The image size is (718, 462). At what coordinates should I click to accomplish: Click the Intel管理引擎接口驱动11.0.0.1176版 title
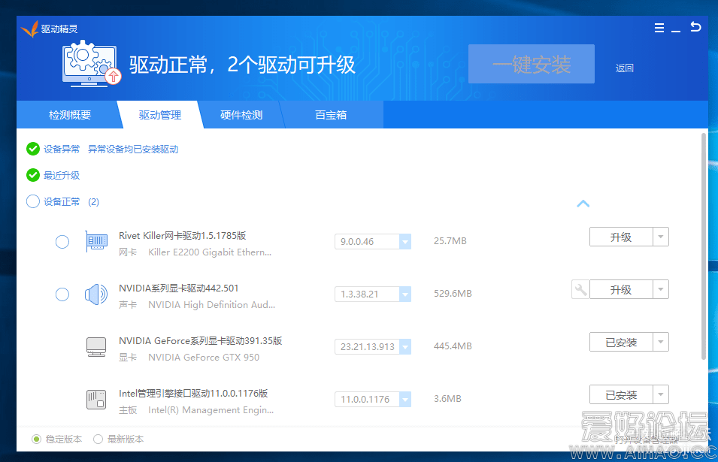(x=193, y=394)
